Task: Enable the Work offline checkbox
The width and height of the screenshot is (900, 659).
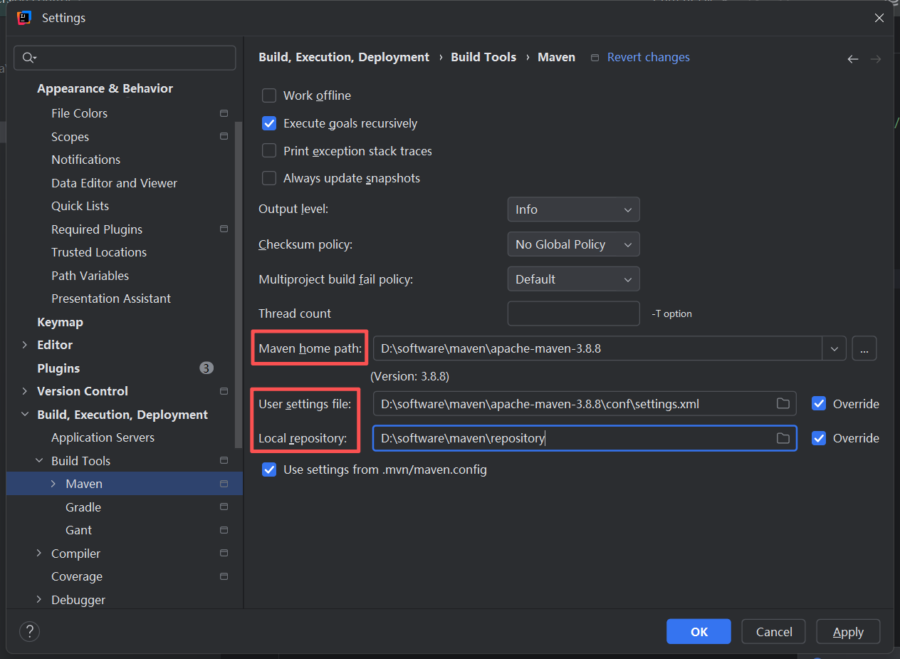Action: (x=269, y=95)
